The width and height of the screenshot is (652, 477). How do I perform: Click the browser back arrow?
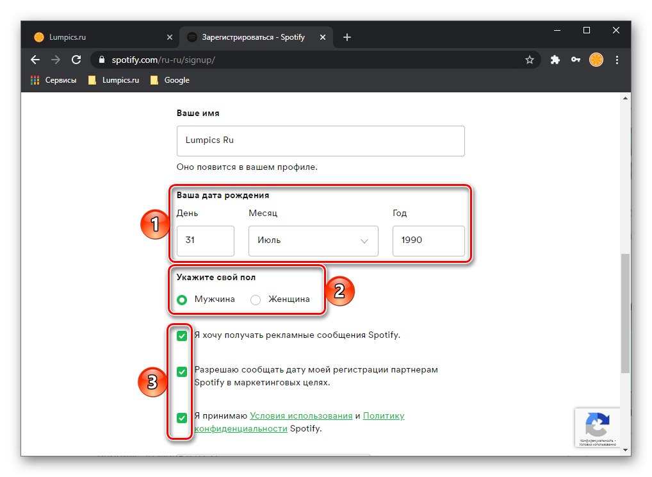(35, 60)
